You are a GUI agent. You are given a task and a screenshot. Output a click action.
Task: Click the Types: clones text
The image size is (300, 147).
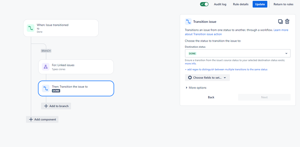pos(59,69)
